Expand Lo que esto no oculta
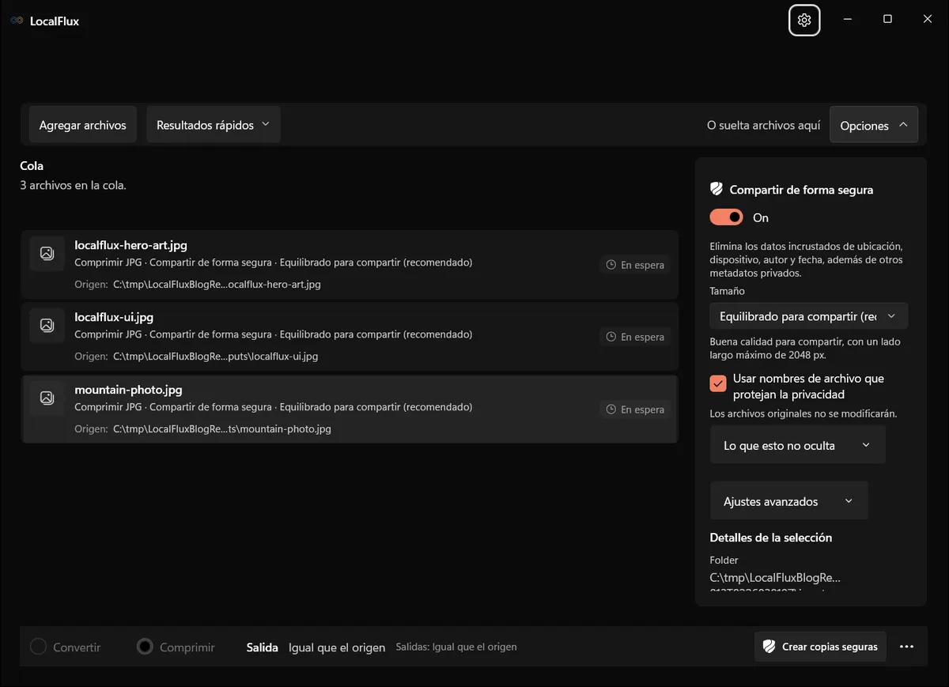This screenshot has height=687, width=949. pos(797,445)
